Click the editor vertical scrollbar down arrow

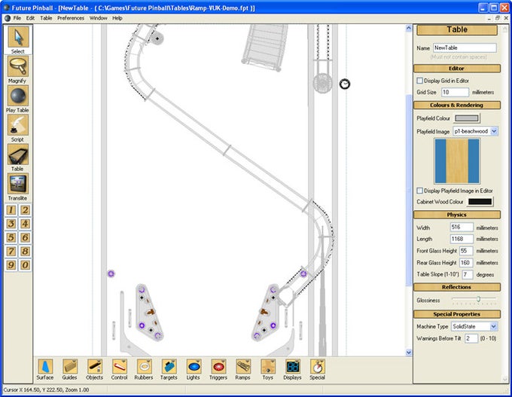coord(409,353)
